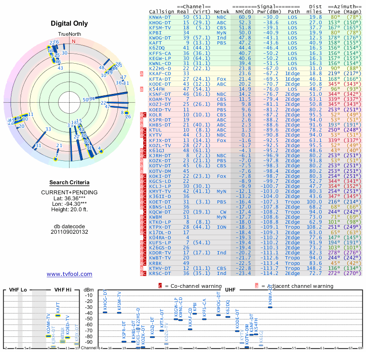
Task: Click the KOAM-TV bar in VHF Hi chart
Action: (48, 336)
